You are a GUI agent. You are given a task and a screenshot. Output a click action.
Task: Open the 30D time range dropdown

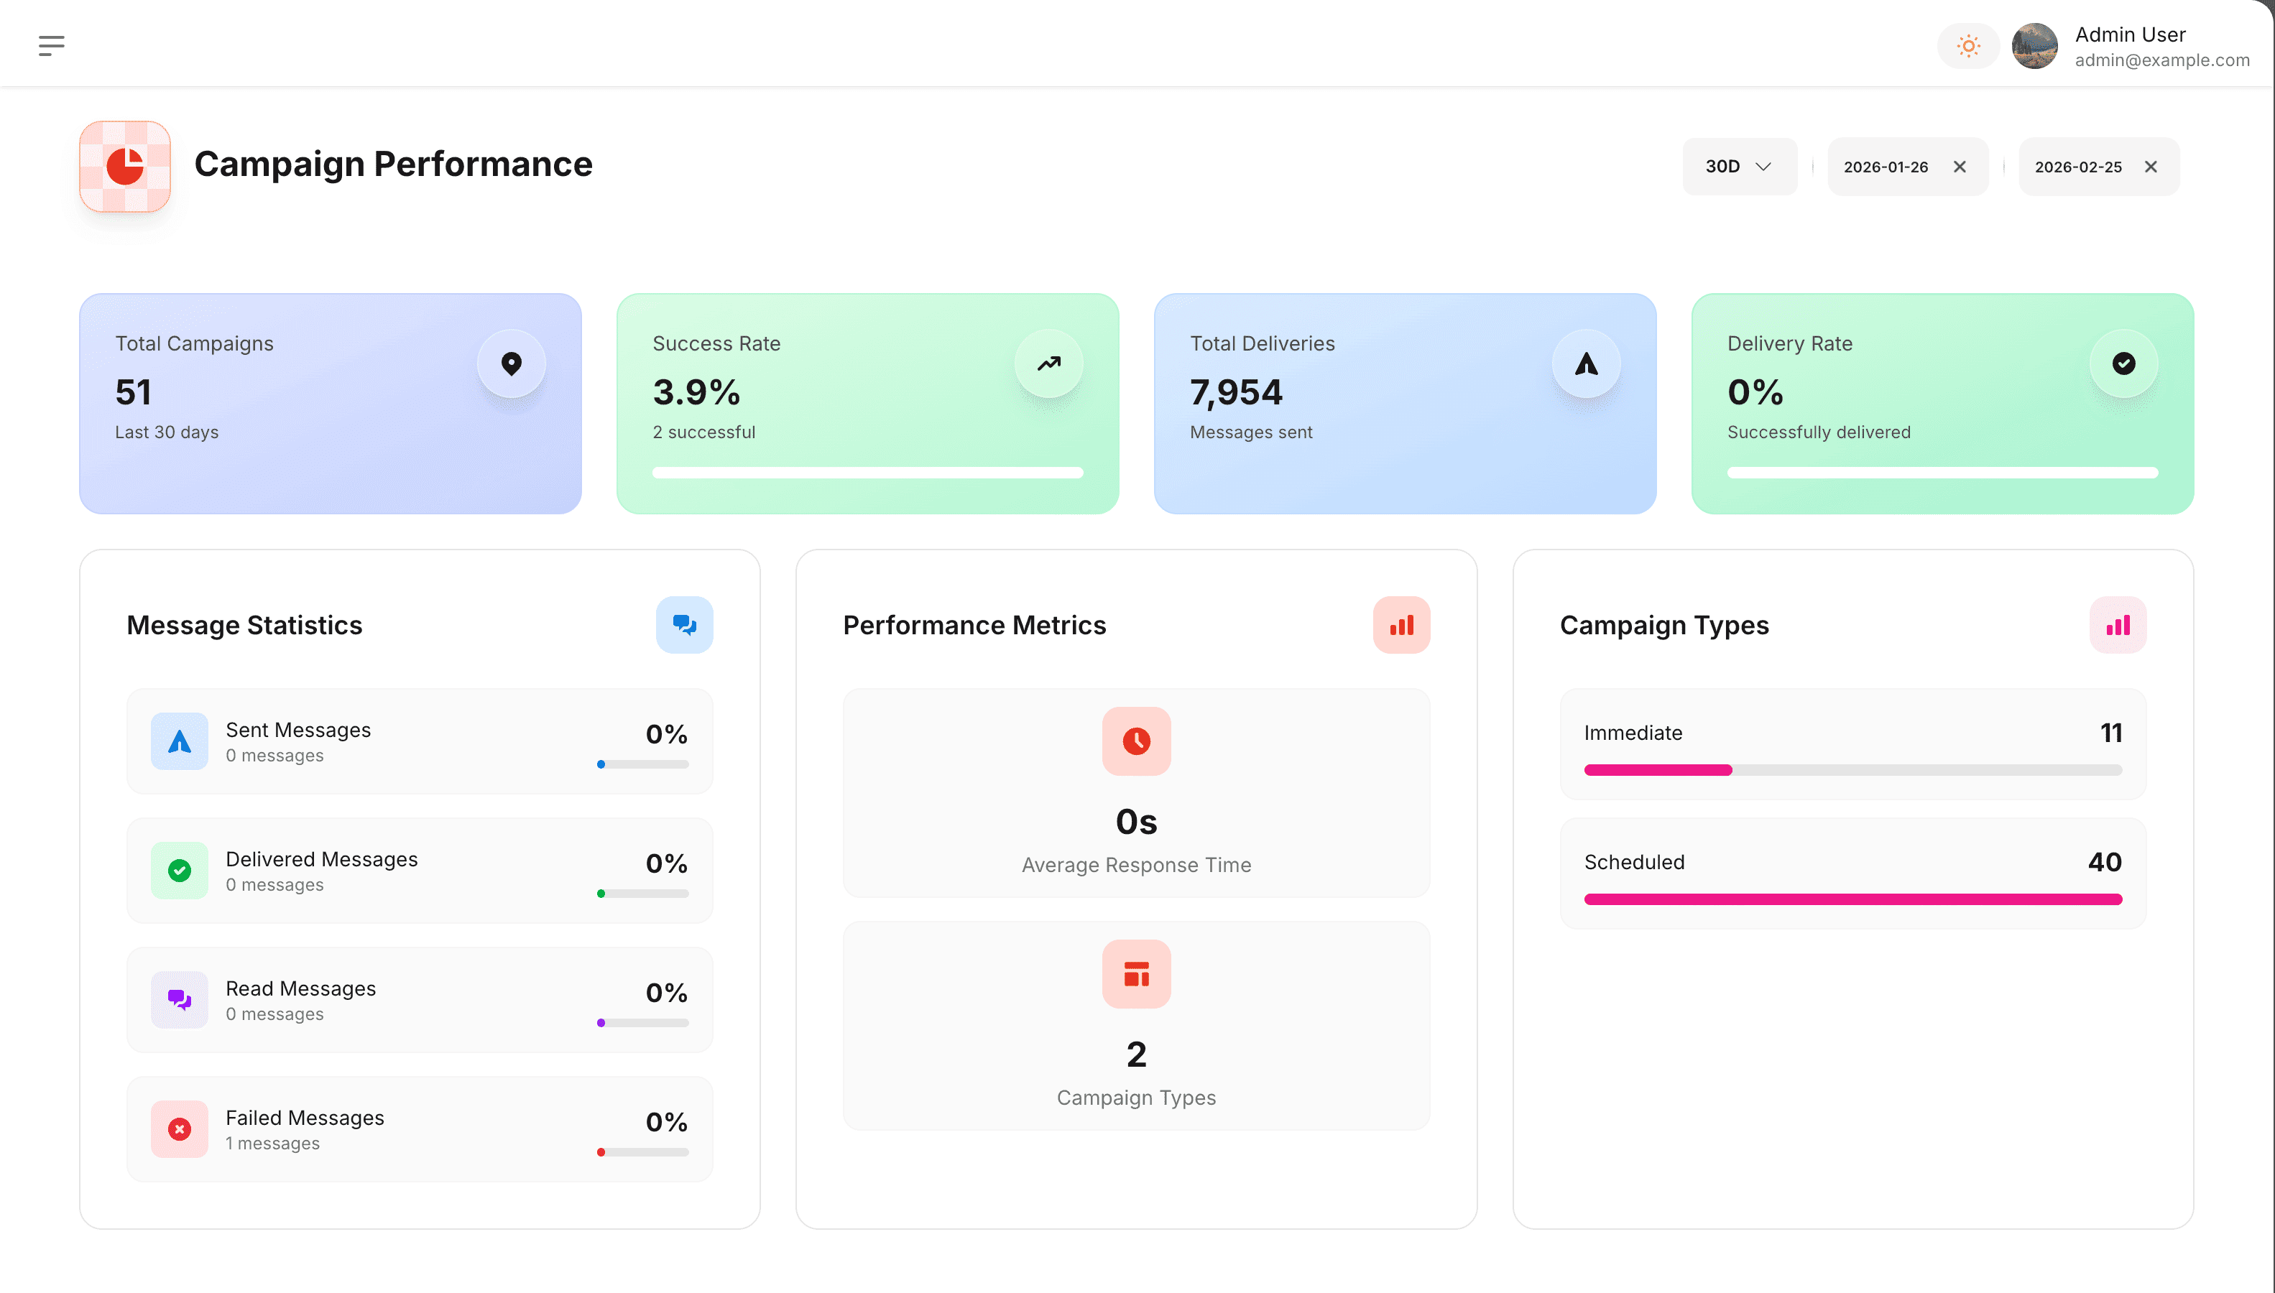click(1738, 166)
